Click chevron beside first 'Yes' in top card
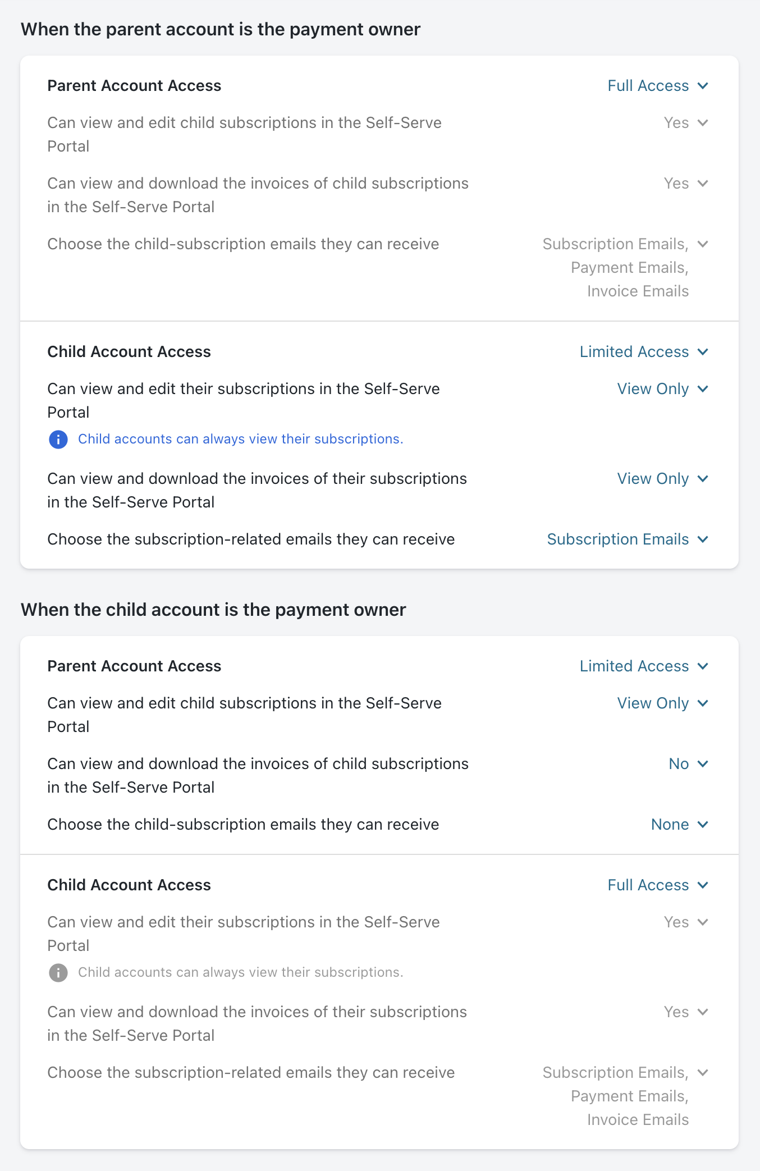 [x=703, y=123]
